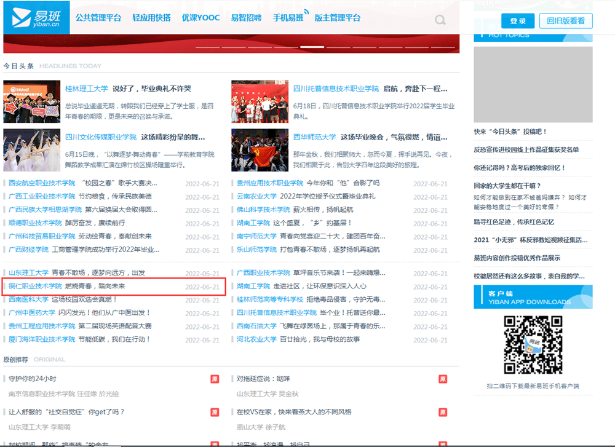Click red 原 badge beside 对拖延症说：哒咩

point(443,379)
